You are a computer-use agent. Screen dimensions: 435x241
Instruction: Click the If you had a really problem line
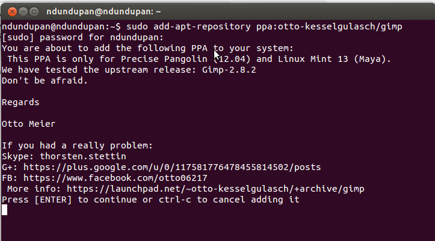[78, 145]
